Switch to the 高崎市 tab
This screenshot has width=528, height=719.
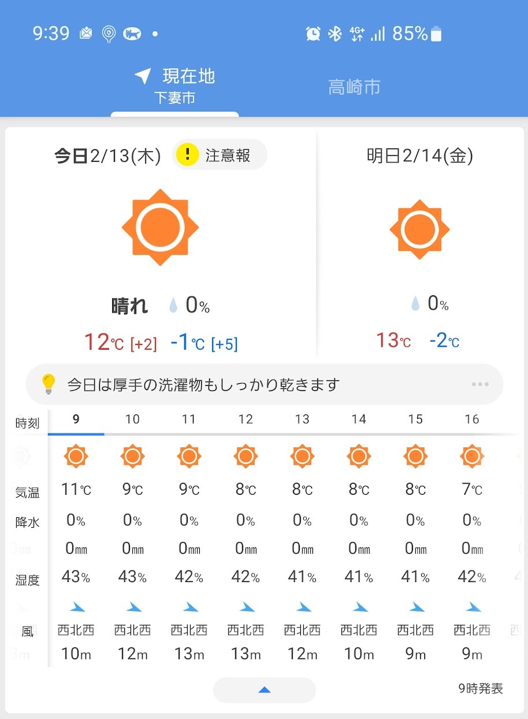coord(354,87)
